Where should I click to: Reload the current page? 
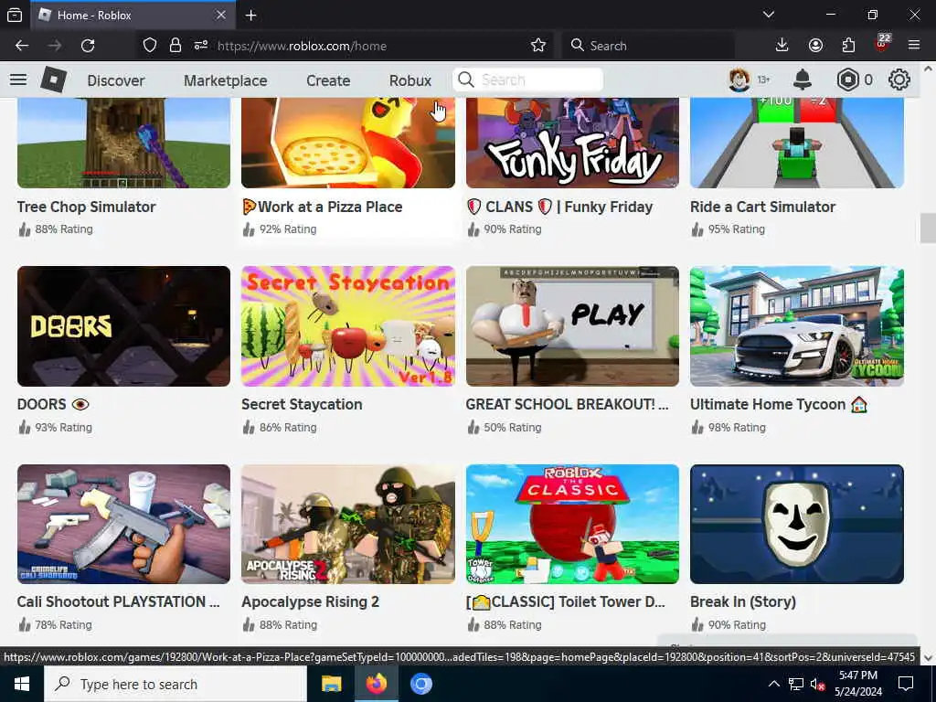88,46
